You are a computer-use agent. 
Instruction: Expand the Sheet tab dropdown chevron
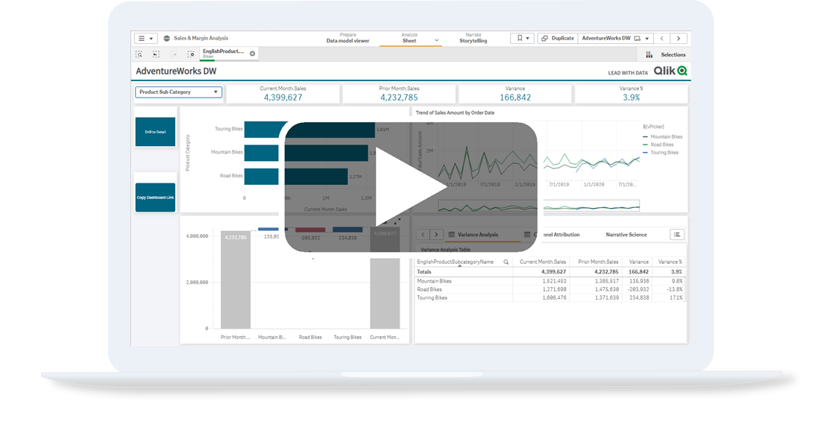click(437, 40)
